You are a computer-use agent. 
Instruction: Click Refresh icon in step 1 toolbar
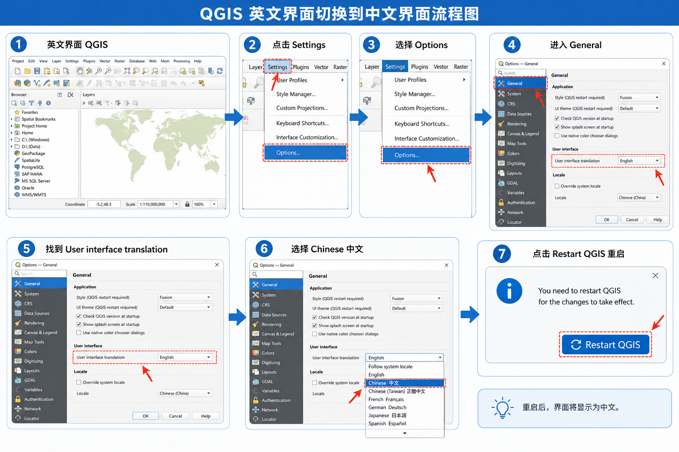pyautogui.click(x=220, y=71)
